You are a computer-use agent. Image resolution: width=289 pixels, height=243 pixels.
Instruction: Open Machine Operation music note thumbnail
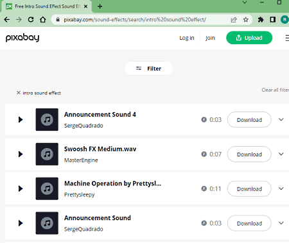click(47, 189)
